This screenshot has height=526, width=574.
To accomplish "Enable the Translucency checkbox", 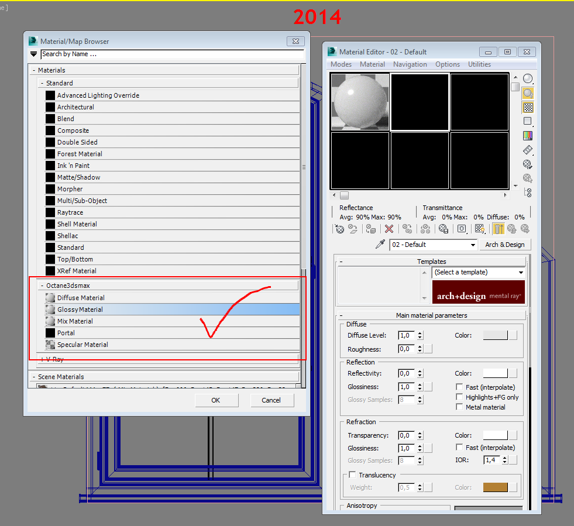I will pos(352,475).
